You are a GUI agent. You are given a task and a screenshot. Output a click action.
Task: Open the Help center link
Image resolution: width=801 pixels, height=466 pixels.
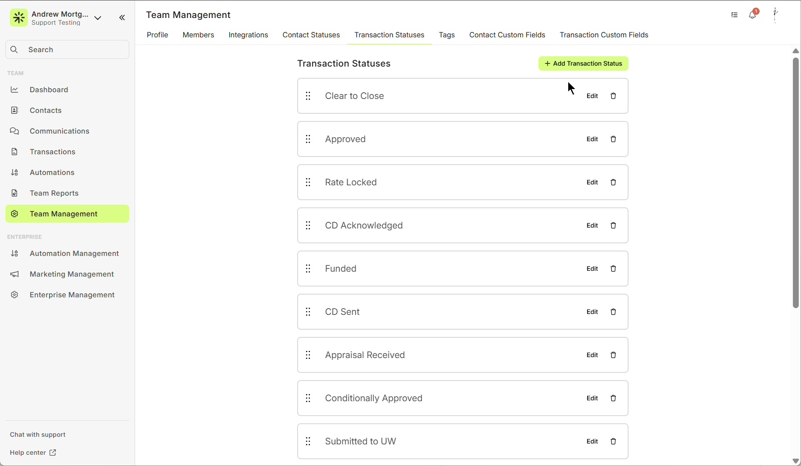pos(33,453)
